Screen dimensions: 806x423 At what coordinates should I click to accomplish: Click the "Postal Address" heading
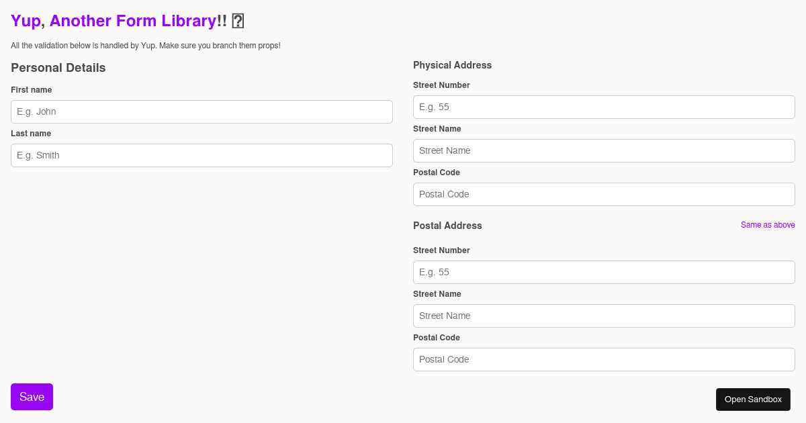pyautogui.click(x=447, y=226)
